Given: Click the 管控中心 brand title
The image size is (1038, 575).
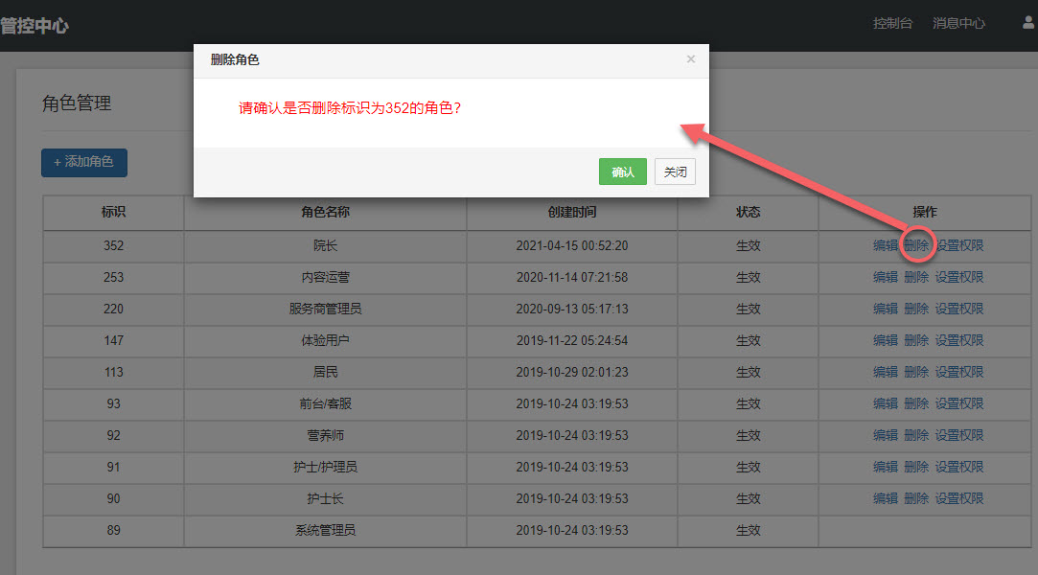Looking at the screenshot, I should [x=35, y=26].
